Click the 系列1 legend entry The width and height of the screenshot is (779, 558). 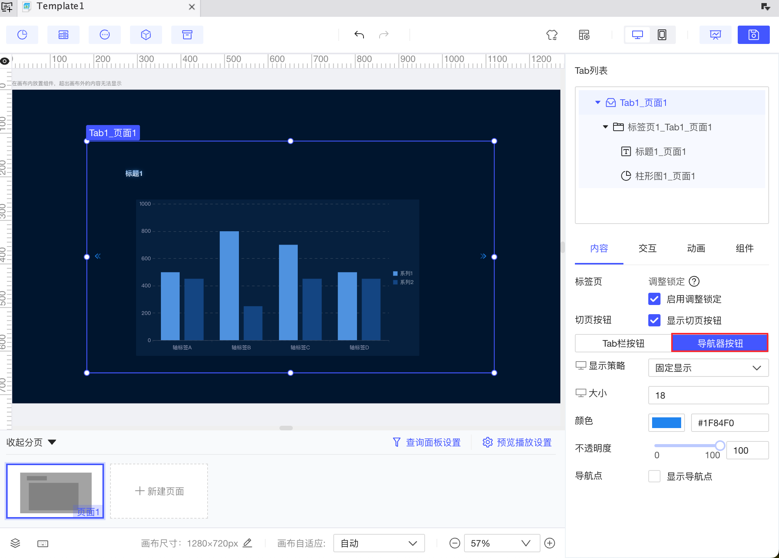(x=403, y=273)
